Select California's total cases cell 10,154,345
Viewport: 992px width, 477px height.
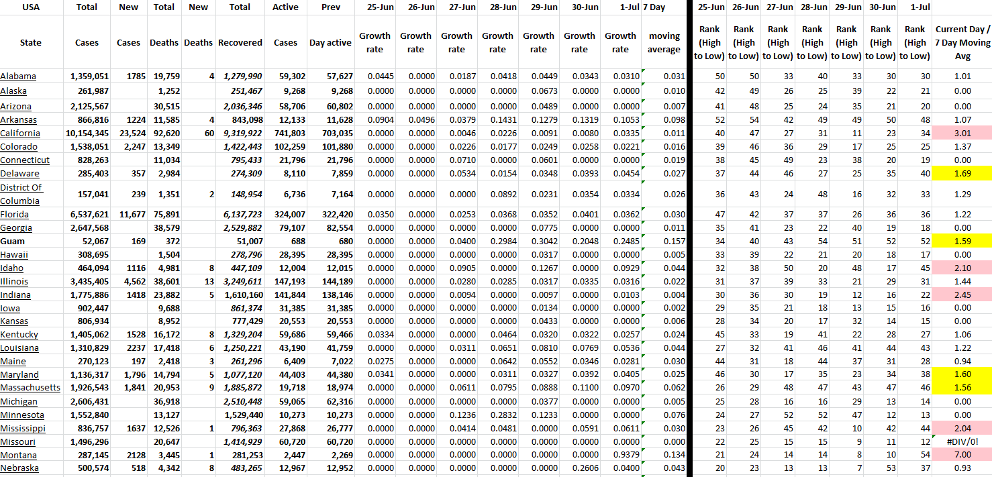tap(87, 134)
